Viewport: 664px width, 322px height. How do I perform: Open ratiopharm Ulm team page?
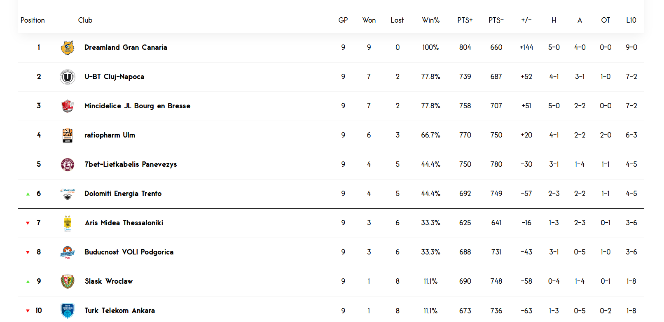point(110,135)
